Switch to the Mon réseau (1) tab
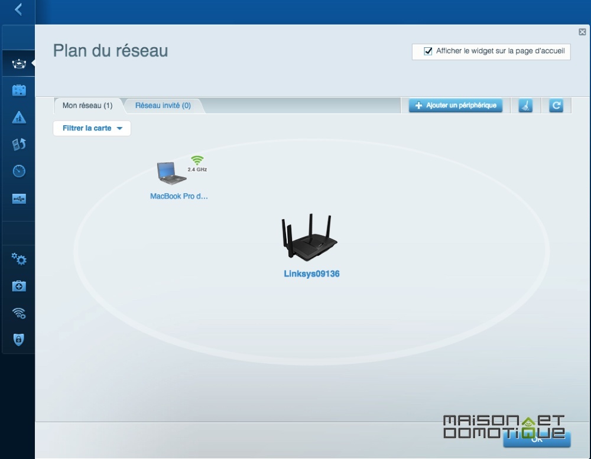 click(x=87, y=106)
